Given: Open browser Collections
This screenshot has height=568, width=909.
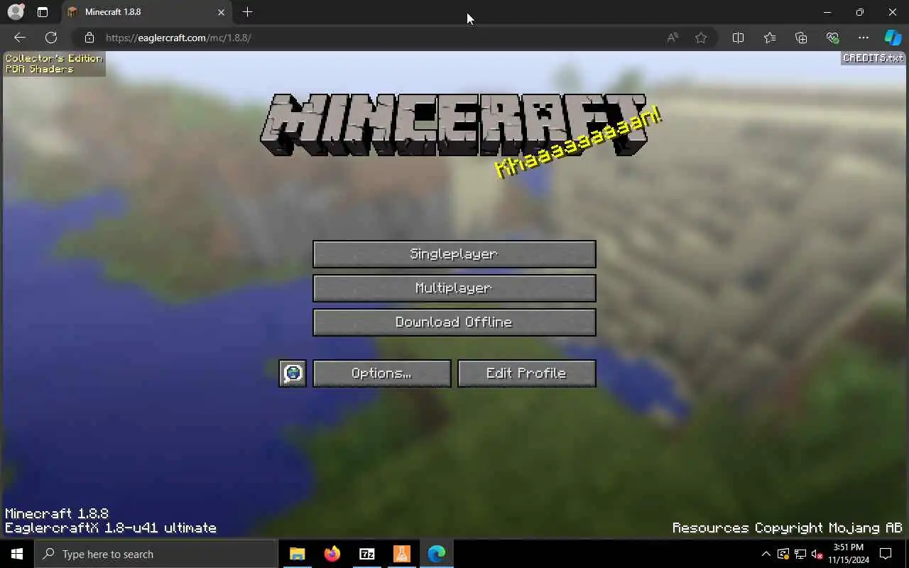Looking at the screenshot, I should [801, 38].
